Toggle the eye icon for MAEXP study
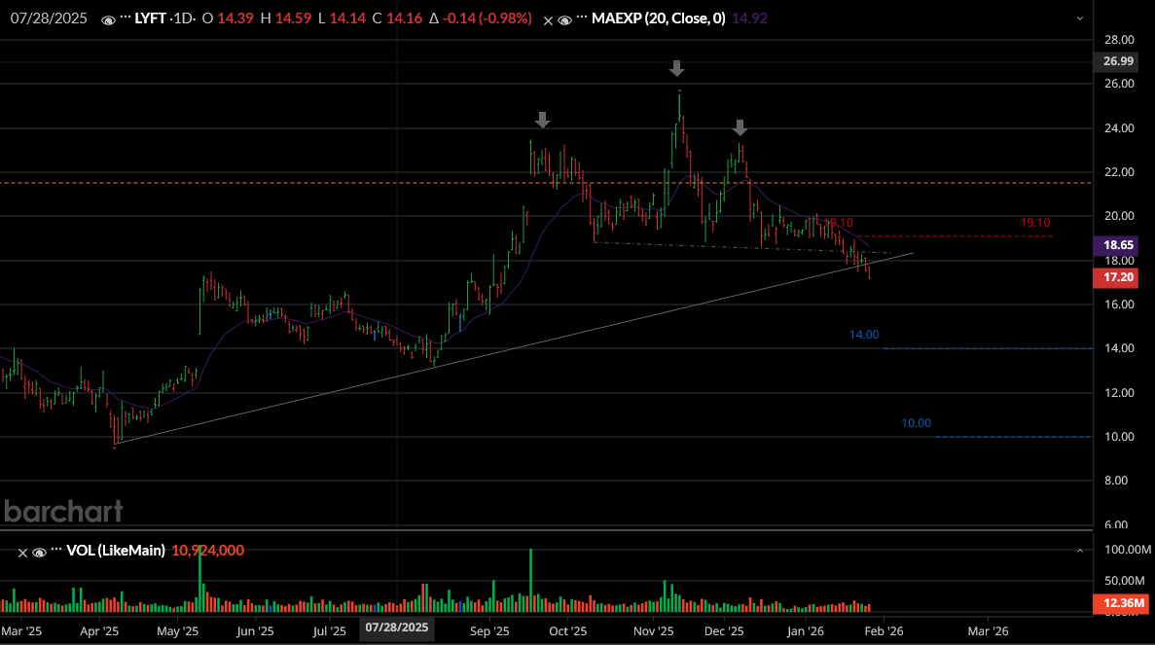This screenshot has width=1155, height=645. [x=564, y=20]
